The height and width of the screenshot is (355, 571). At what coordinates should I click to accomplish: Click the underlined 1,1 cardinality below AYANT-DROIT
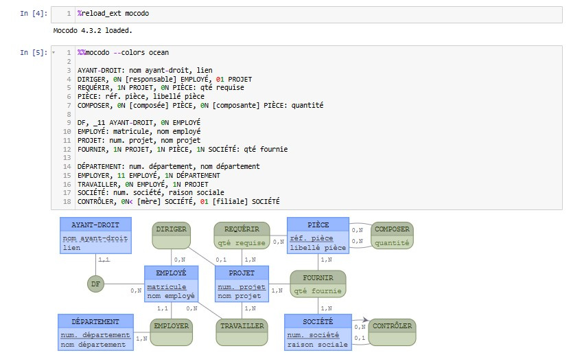click(104, 260)
